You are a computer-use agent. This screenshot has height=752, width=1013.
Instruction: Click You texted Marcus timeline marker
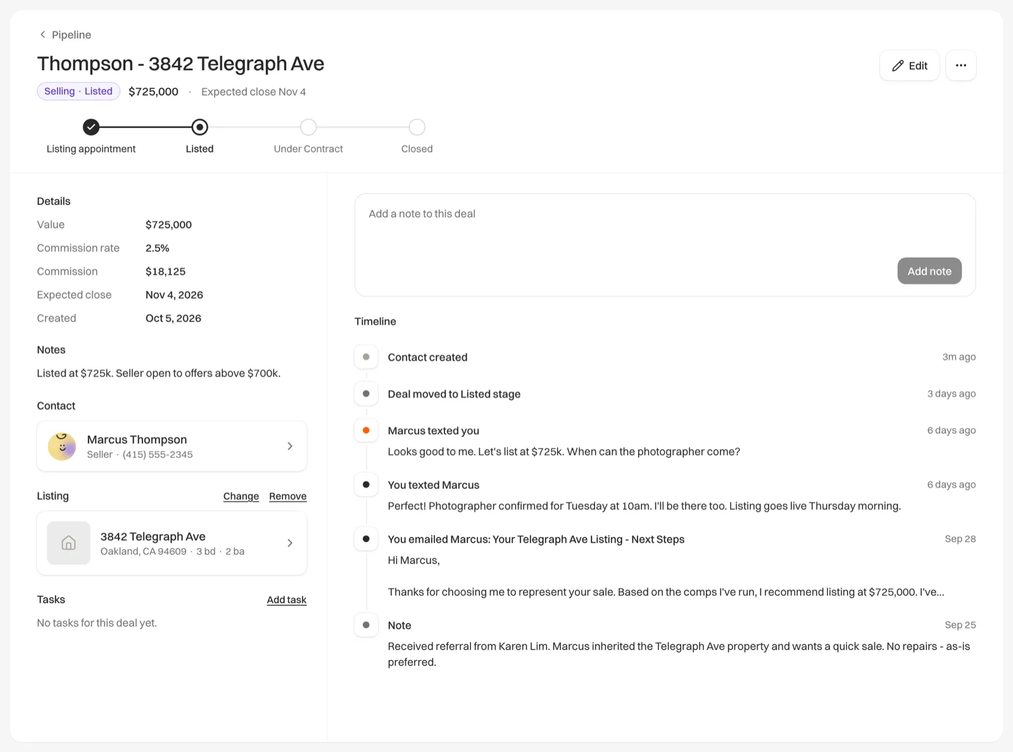coord(366,485)
